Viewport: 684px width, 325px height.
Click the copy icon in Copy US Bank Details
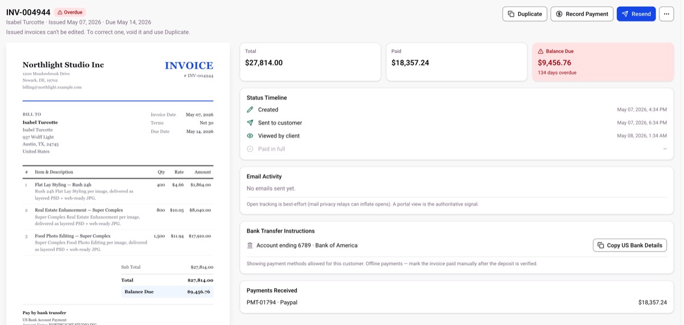(601, 245)
